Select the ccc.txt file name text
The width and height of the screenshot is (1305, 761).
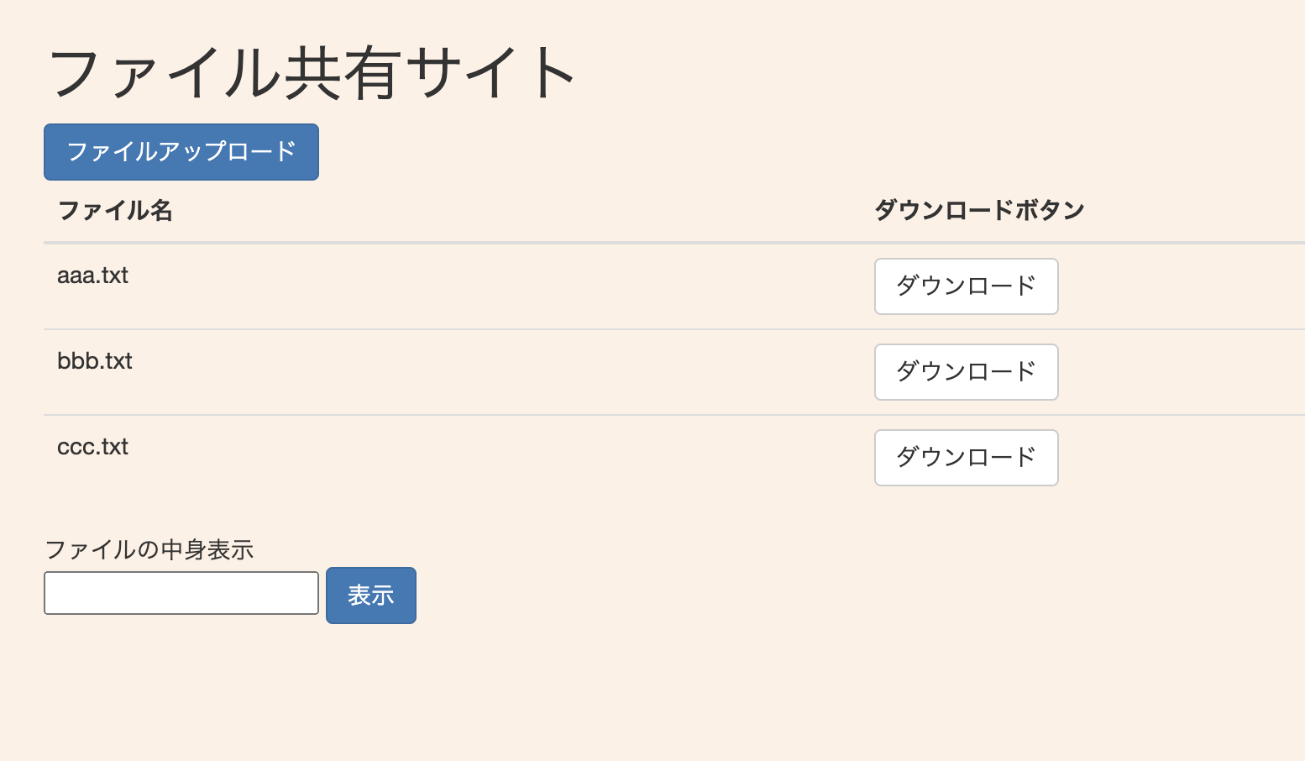[x=92, y=447]
